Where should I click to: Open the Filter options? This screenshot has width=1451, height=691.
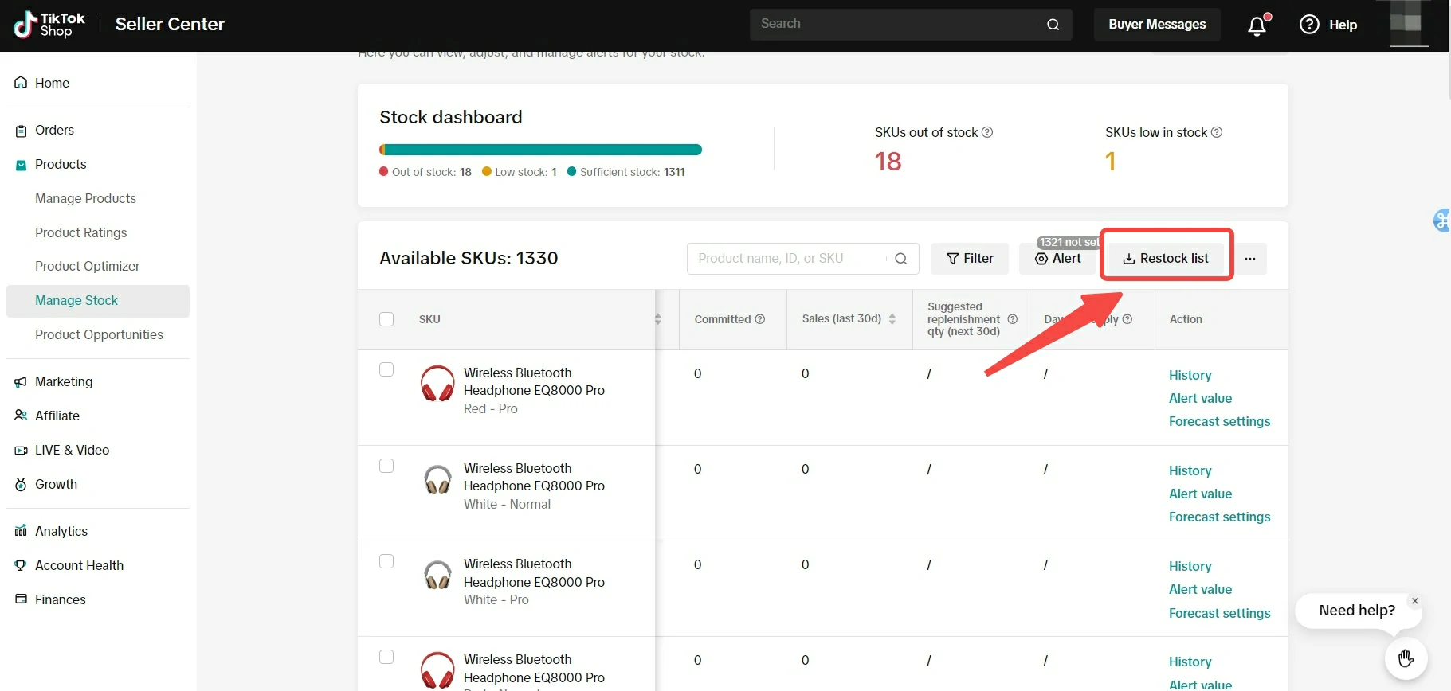pyautogui.click(x=970, y=259)
